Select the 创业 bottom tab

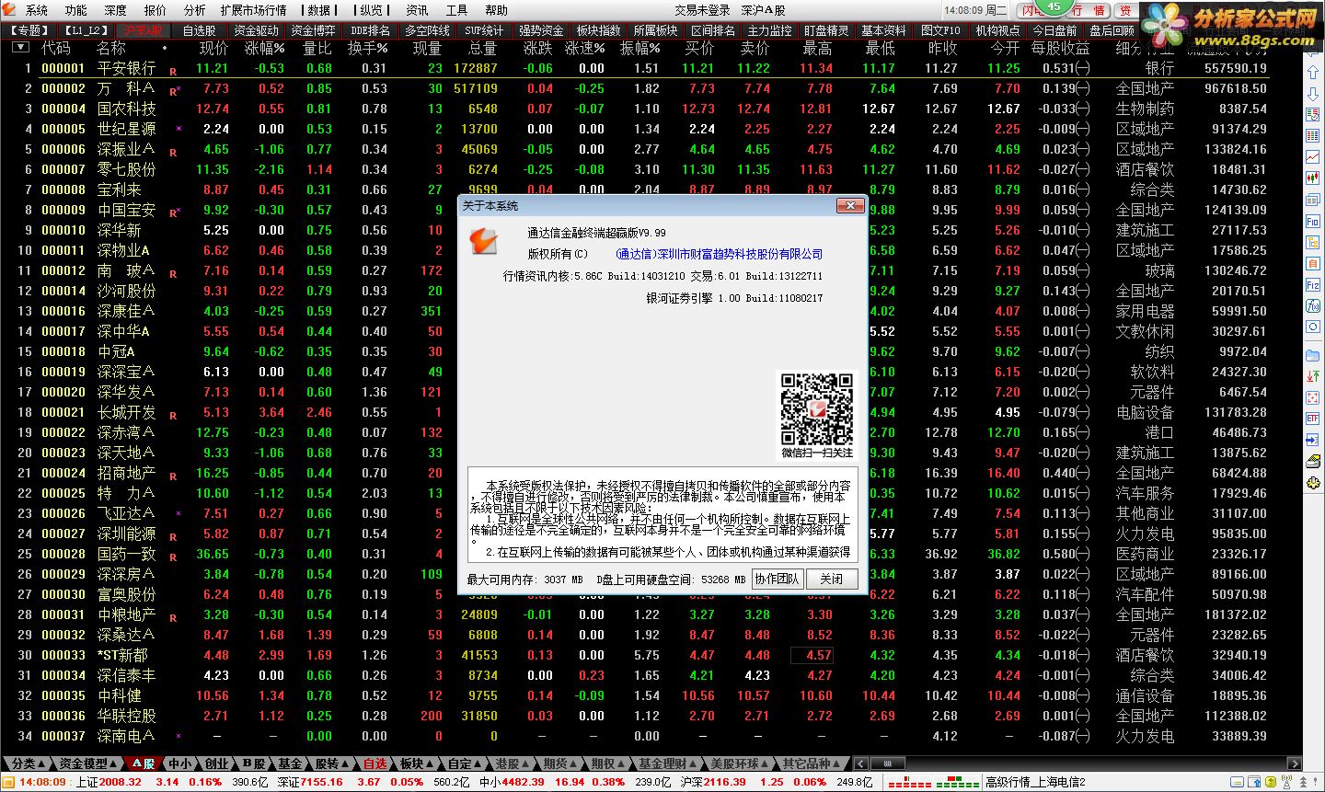216,763
